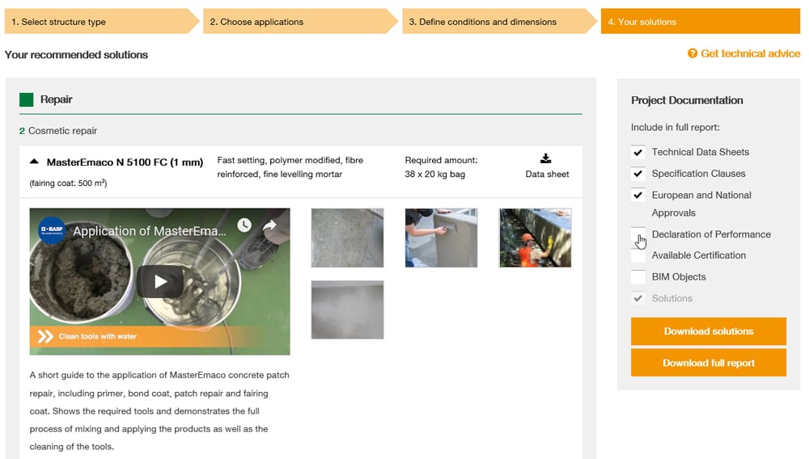Click the Required amount 38 x 20 kg bag text
The width and height of the screenshot is (809, 459).
(441, 167)
